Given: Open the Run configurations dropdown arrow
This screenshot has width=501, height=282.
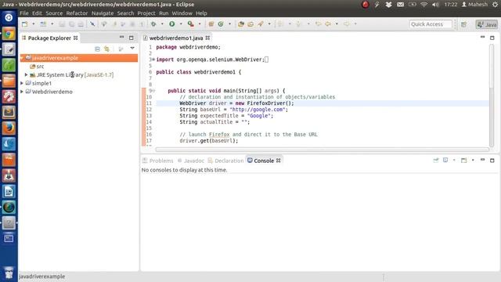Looking at the screenshot, I should pos(181,24).
